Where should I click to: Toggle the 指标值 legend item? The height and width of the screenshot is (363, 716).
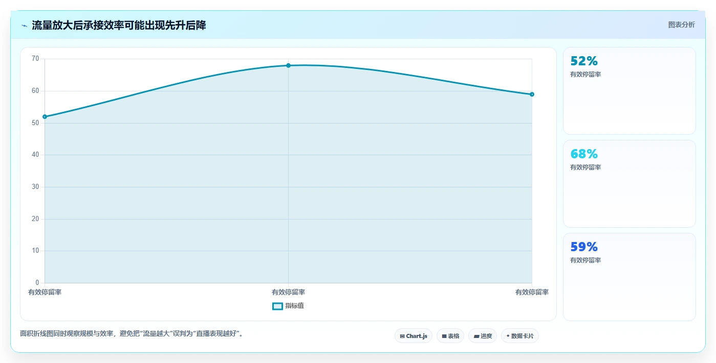[x=288, y=306]
